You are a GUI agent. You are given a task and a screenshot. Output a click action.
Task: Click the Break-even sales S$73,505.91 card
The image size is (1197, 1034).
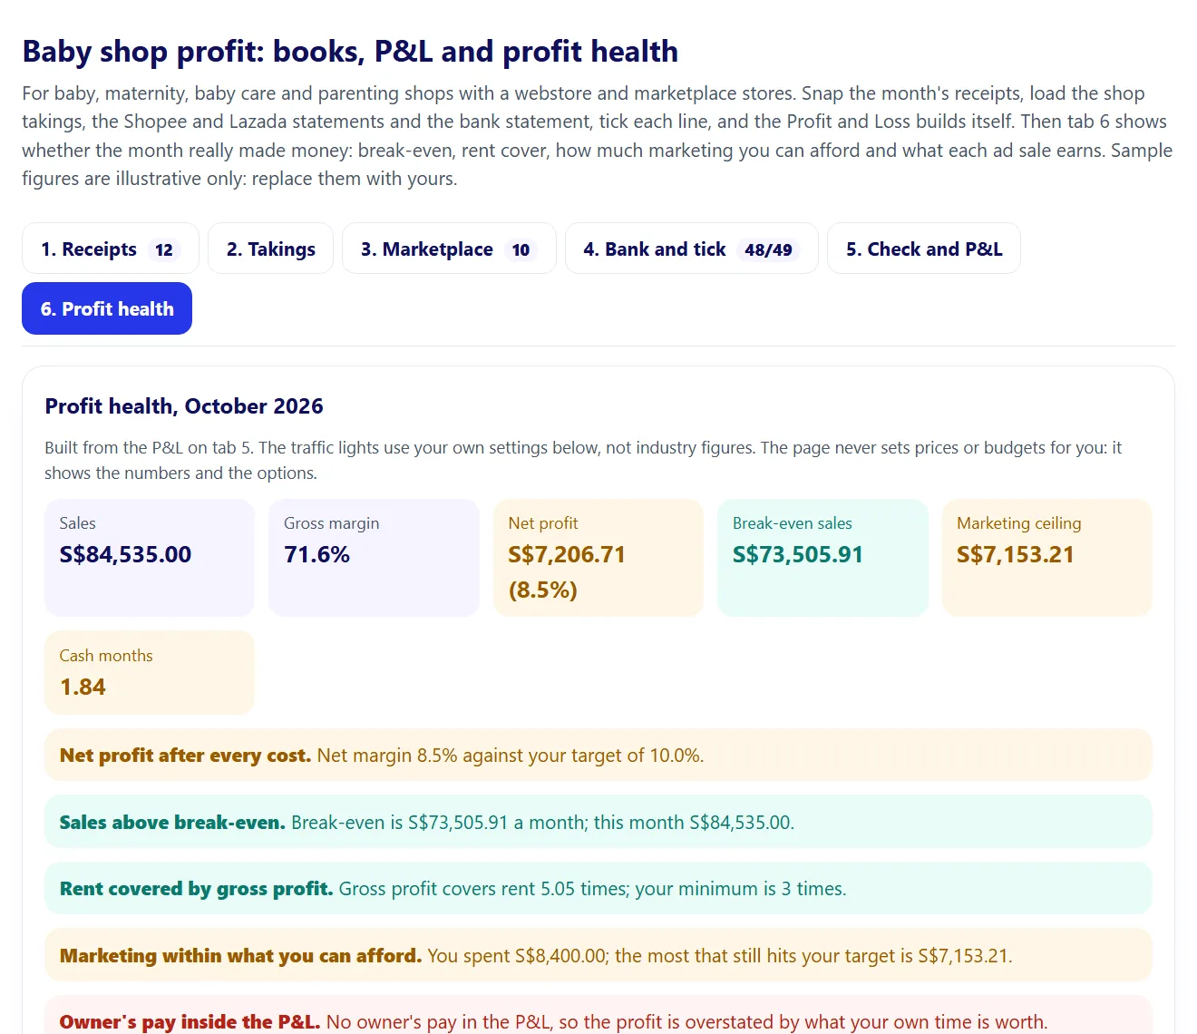822,558
